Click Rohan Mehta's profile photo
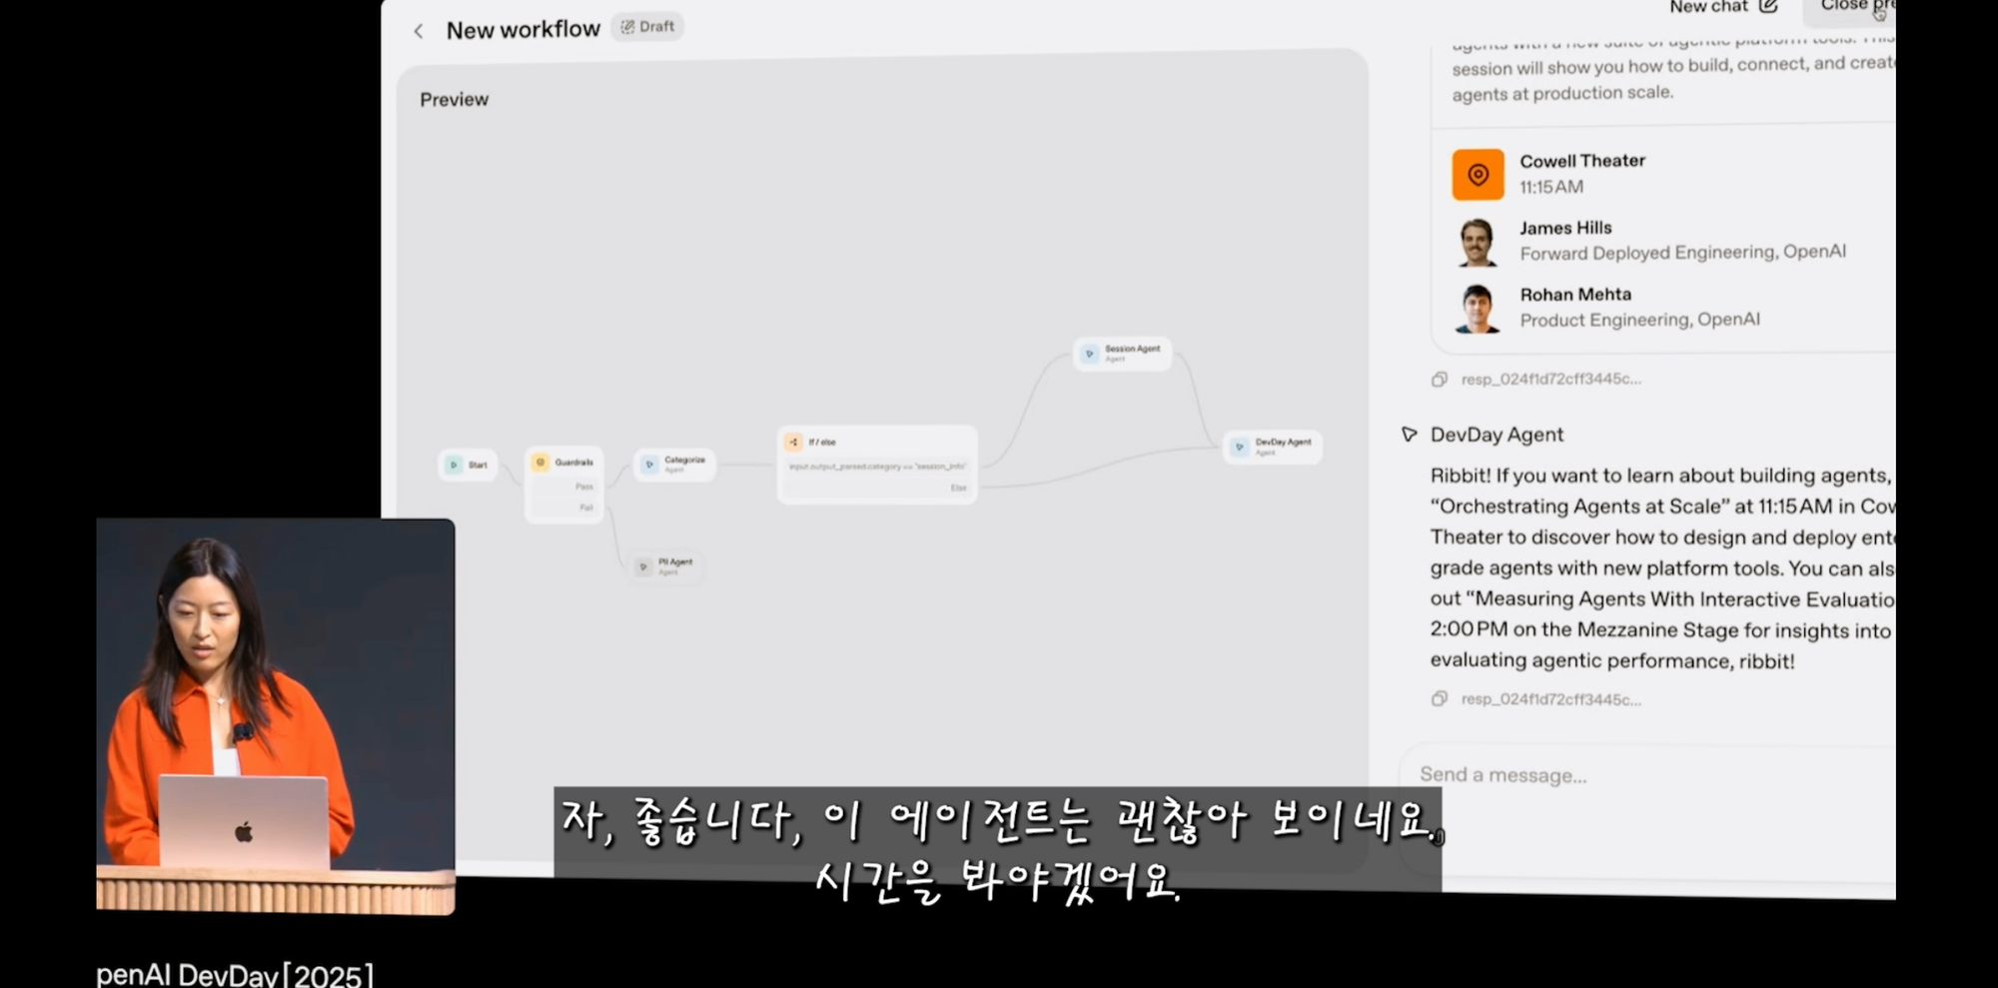The height and width of the screenshot is (988, 1998). pyautogui.click(x=1478, y=308)
